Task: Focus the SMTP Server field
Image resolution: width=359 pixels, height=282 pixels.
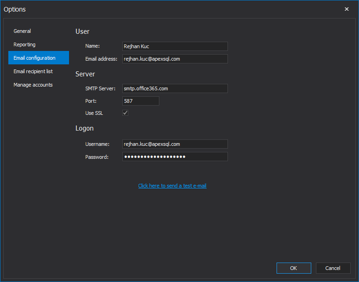Action: (x=175, y=88)
